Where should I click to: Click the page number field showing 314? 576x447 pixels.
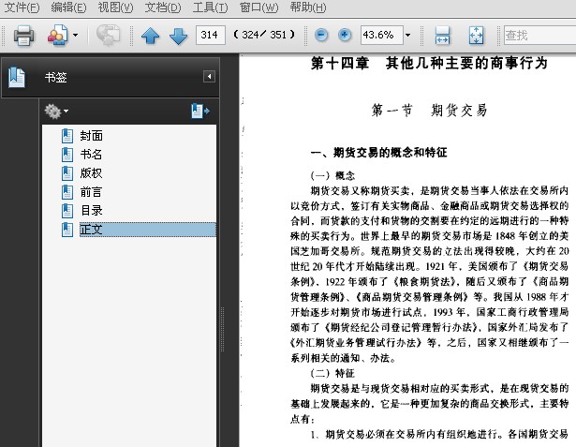pyautogui.click(x=211, y=36)
